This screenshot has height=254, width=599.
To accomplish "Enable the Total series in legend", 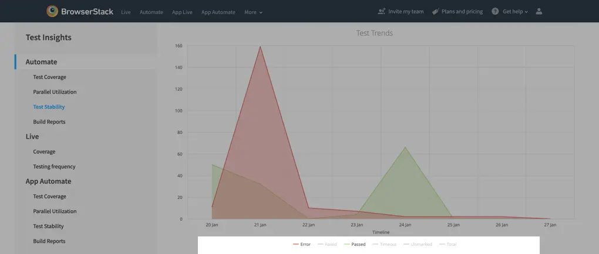I will [x=451, y=244].
